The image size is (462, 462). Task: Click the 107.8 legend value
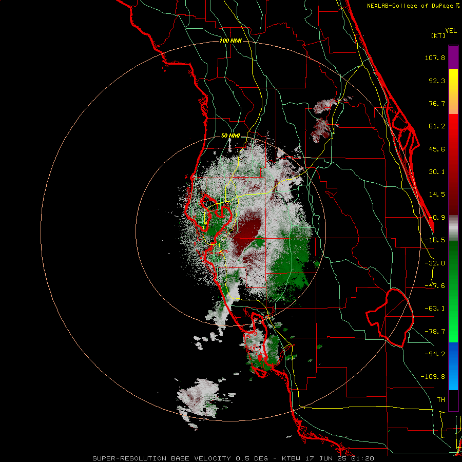click(x=435, y=57)
